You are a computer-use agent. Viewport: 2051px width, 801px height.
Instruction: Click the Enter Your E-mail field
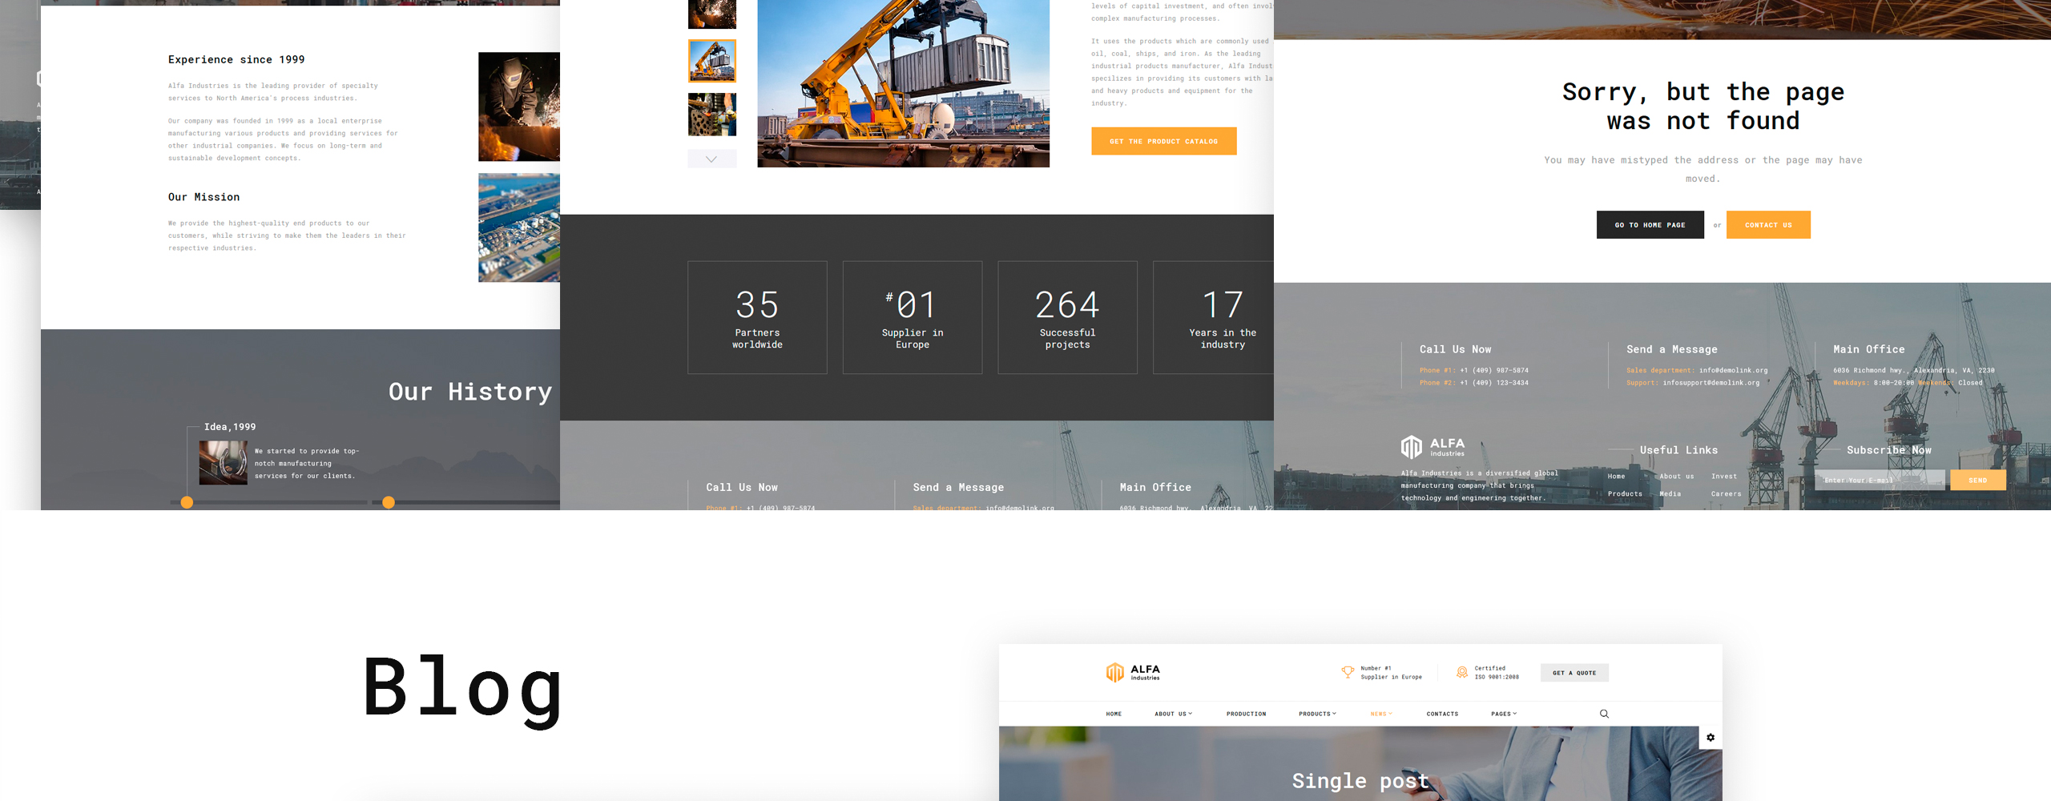[1880, 480]
